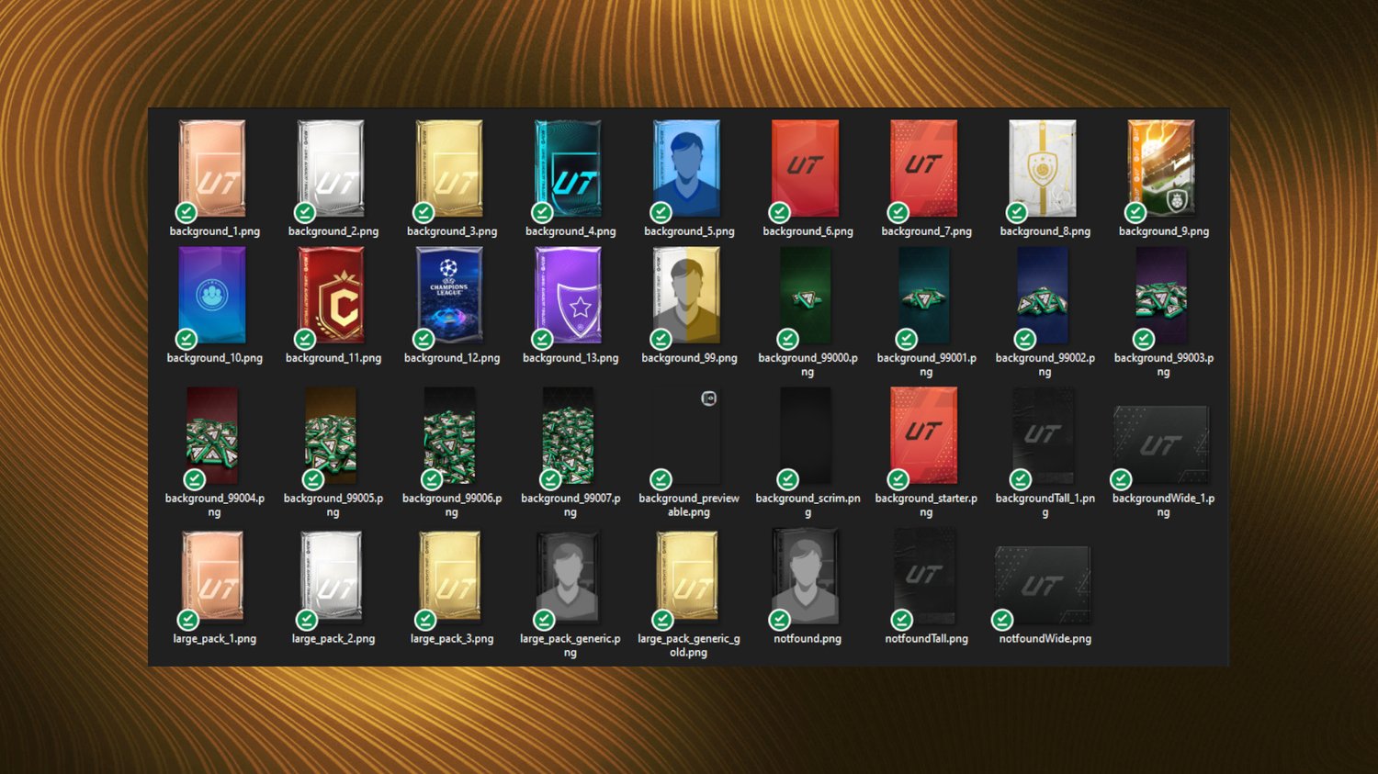This screenshot has width=1378, height=774.
Task: Click the file name large_pack_1.png
Action: [x=215, y=639]
